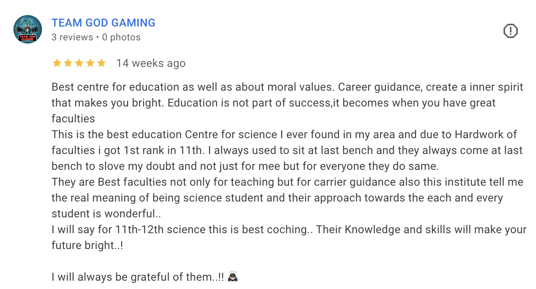Click the bowing person emoji
The image size is (536, 289).
pos(233,277)
